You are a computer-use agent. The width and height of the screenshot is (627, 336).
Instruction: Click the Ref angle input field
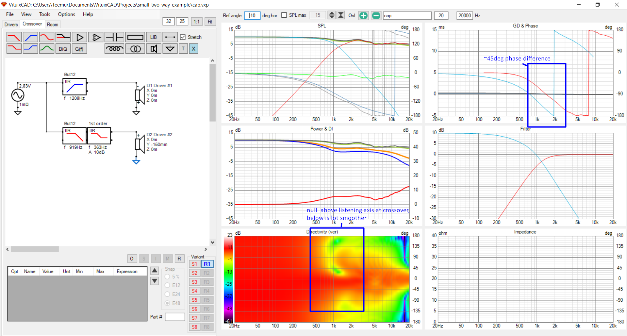(252, 15)
